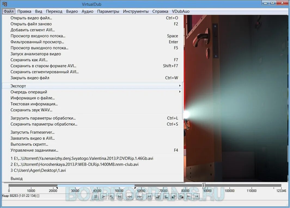Go to the next keyframe icon
This screenshot has width=290, height=208.
[x=166, y=196]
